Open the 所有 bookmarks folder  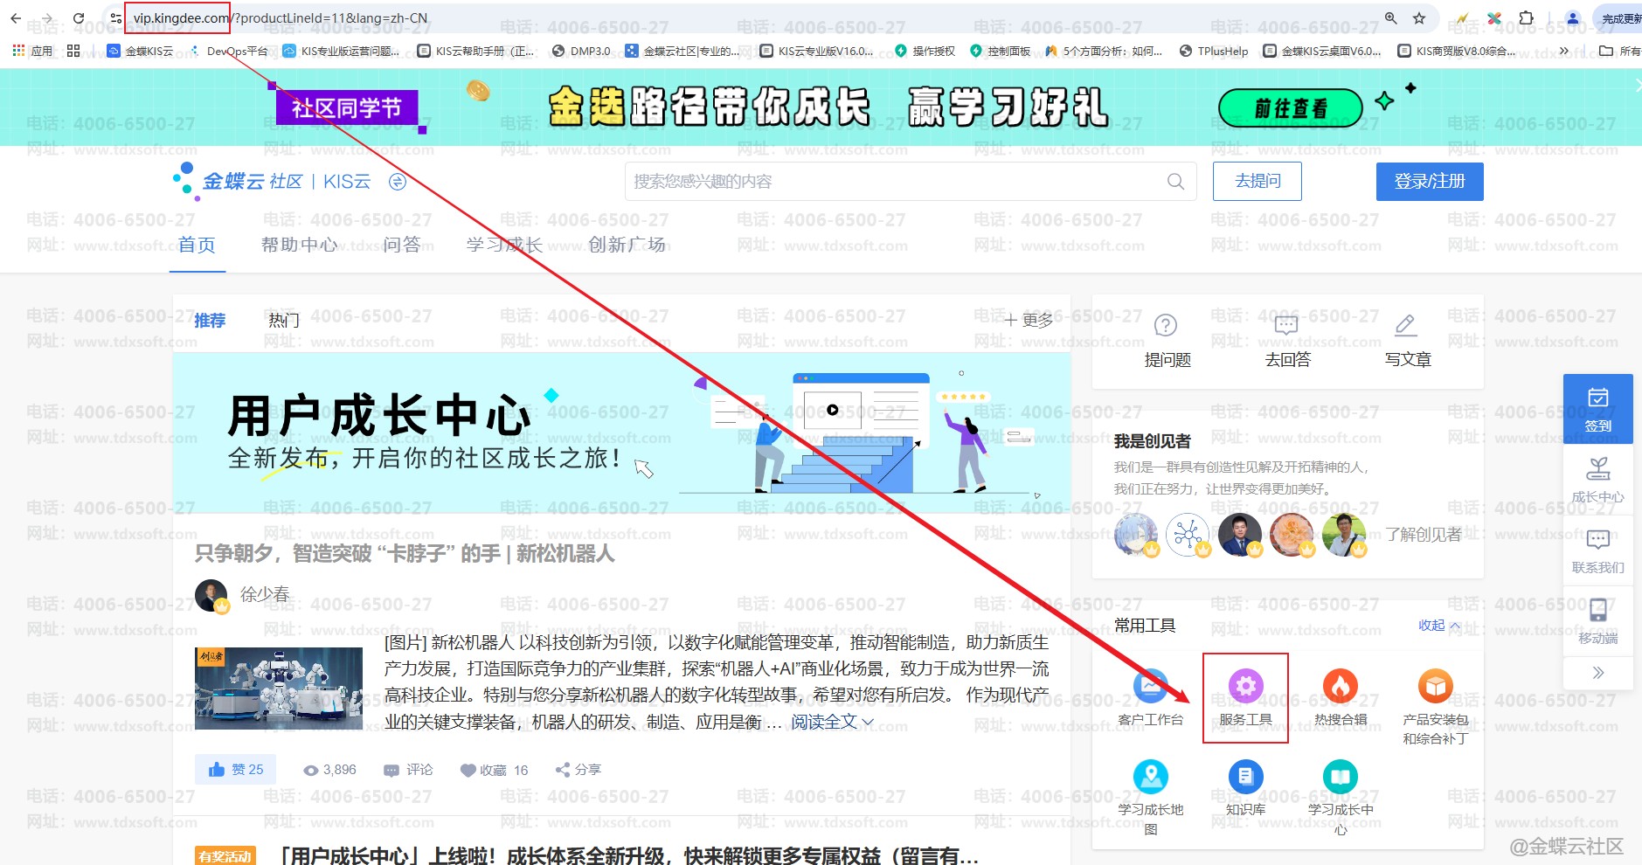coord(1619,52)
